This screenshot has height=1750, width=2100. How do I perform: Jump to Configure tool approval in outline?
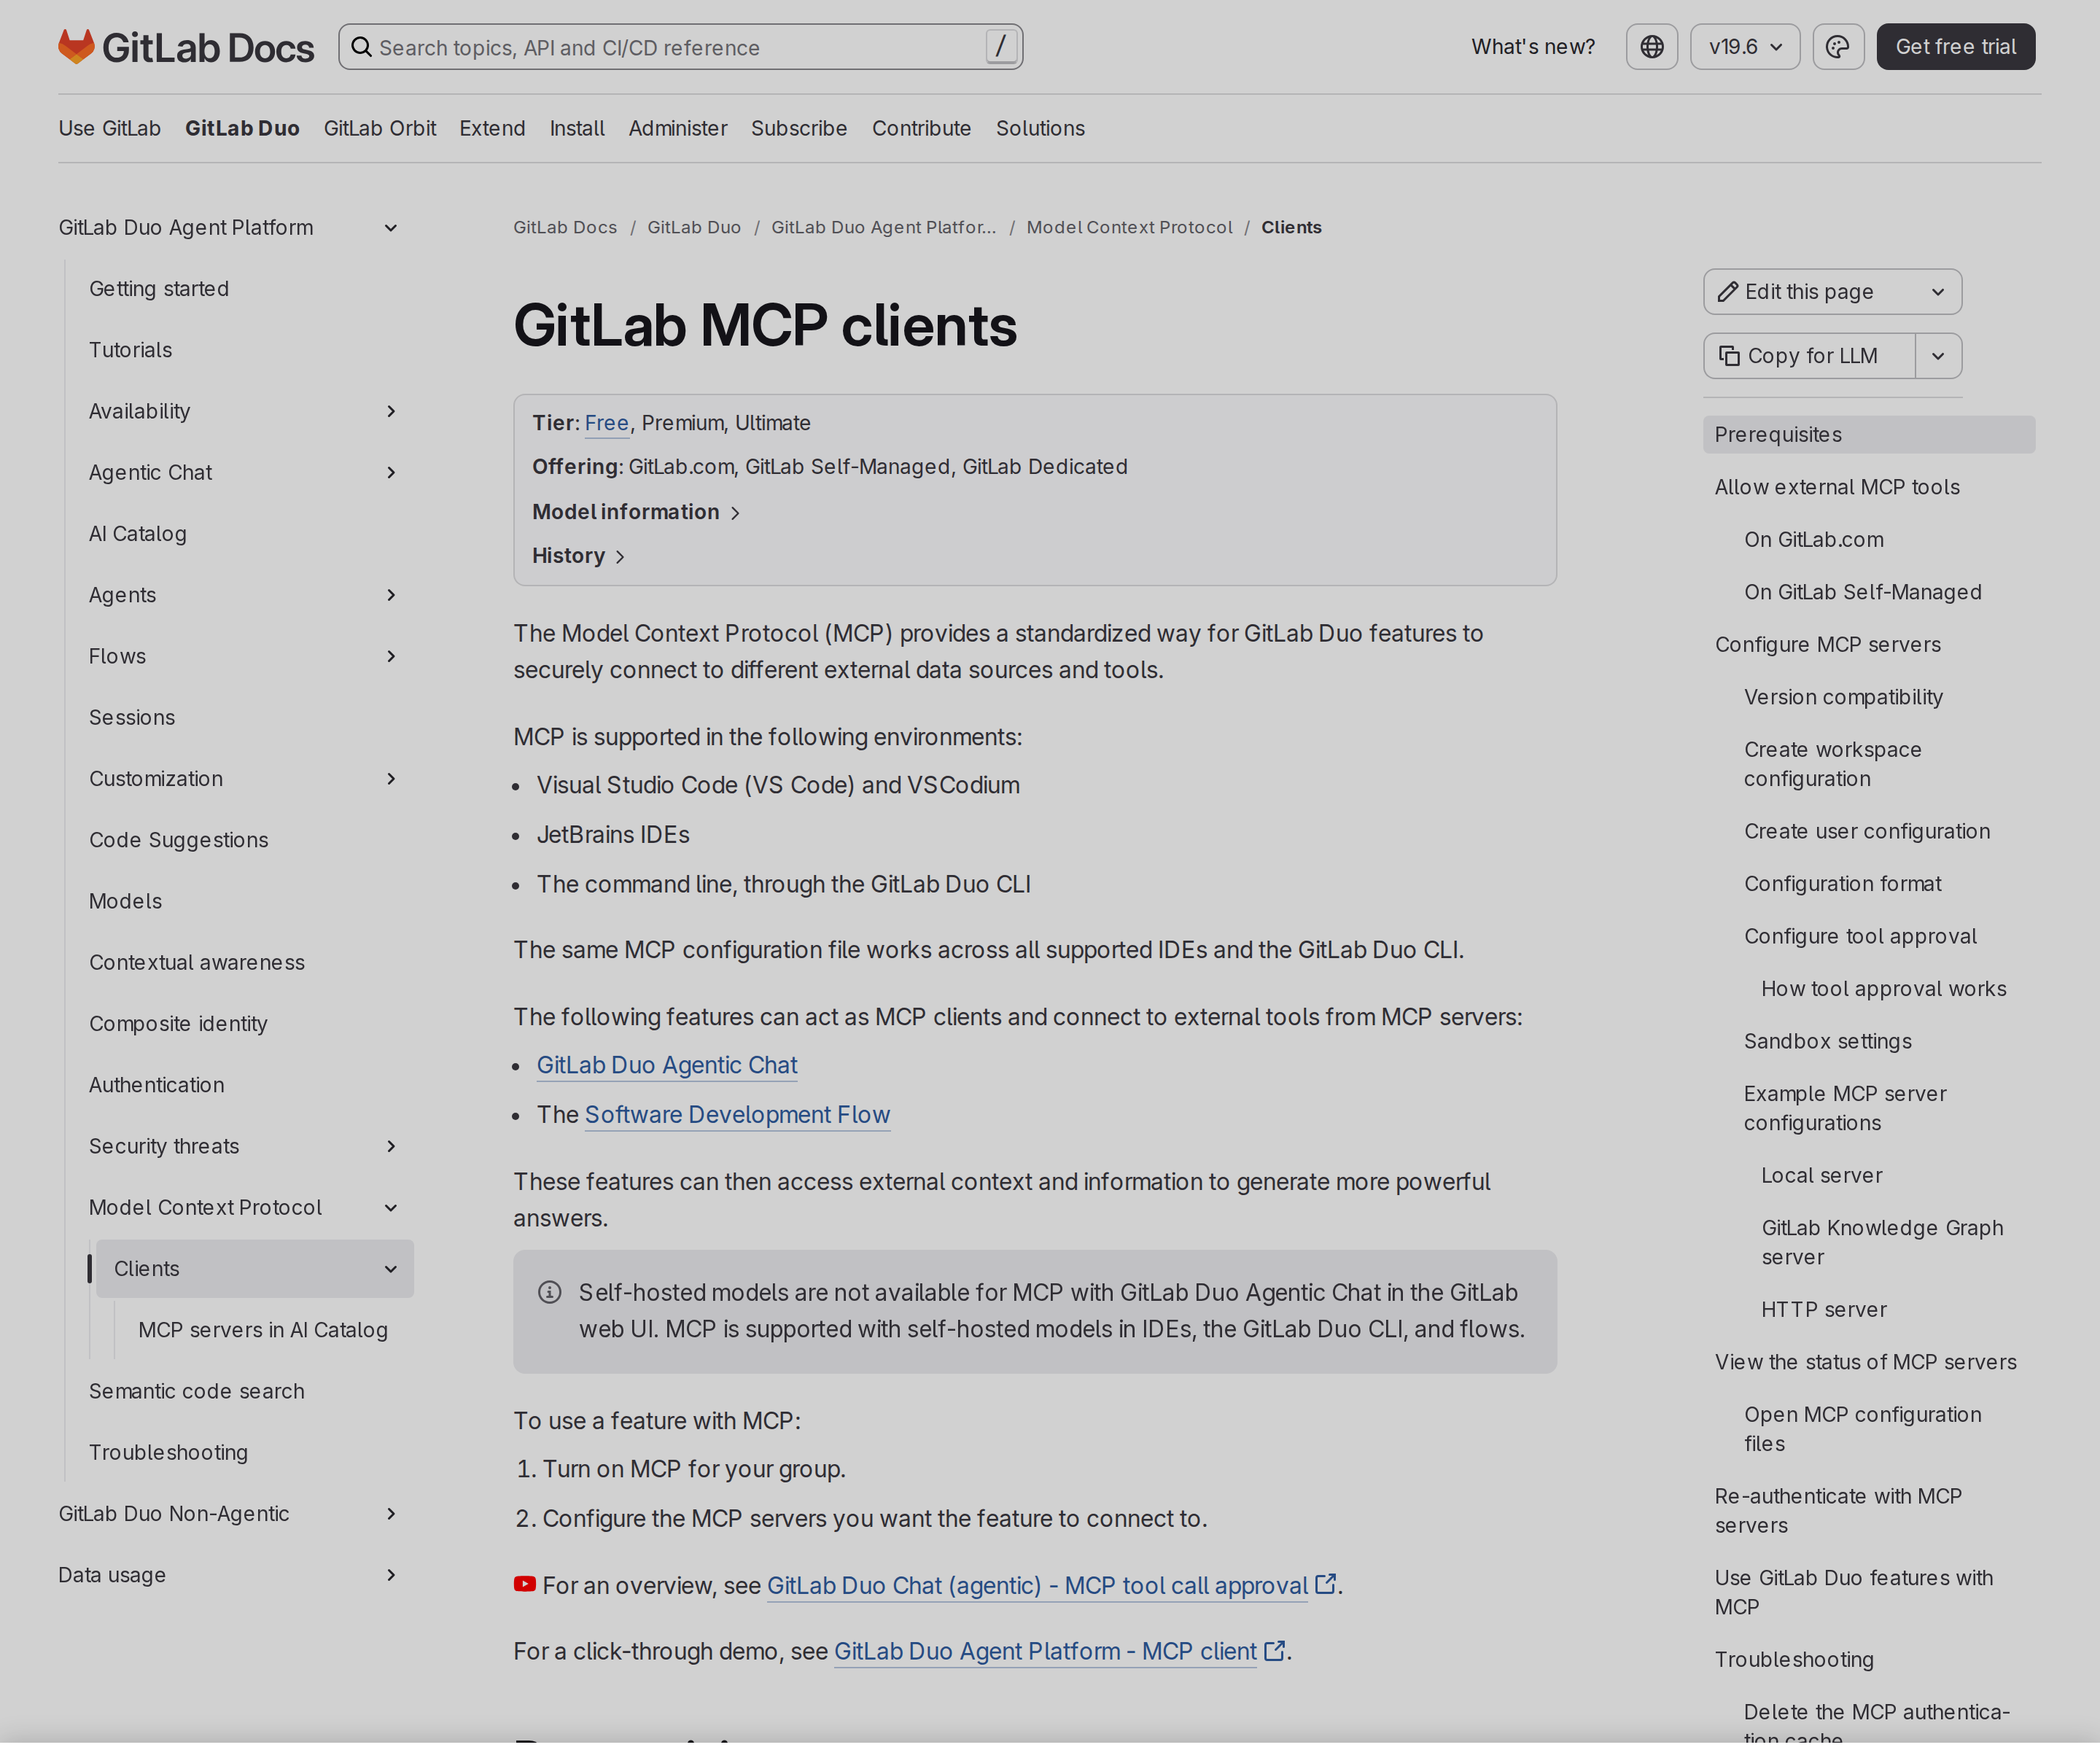1860,936
